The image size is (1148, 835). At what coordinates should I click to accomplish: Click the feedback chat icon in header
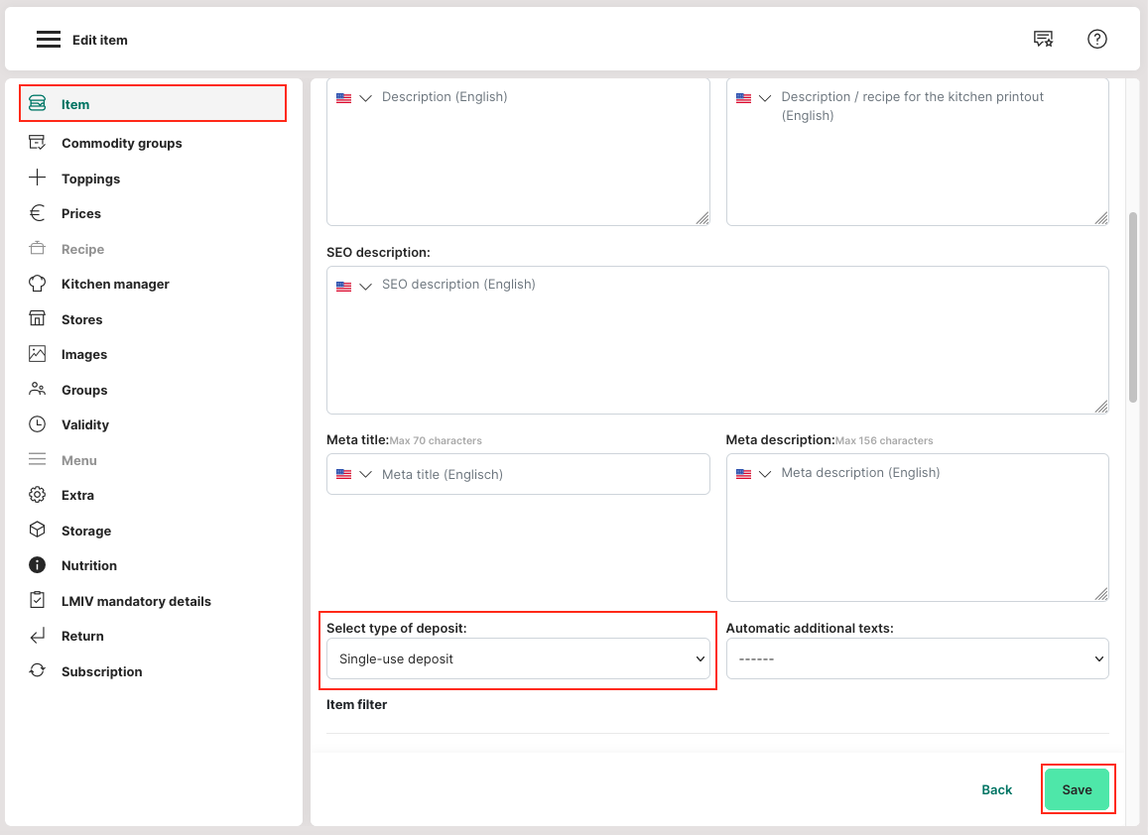click(1043, 40)
